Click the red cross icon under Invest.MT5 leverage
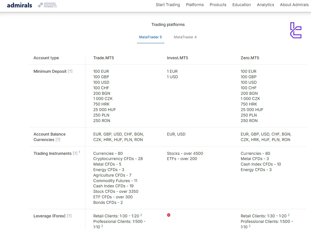Viewport: 311px width, 230px height. coord(169,215)
